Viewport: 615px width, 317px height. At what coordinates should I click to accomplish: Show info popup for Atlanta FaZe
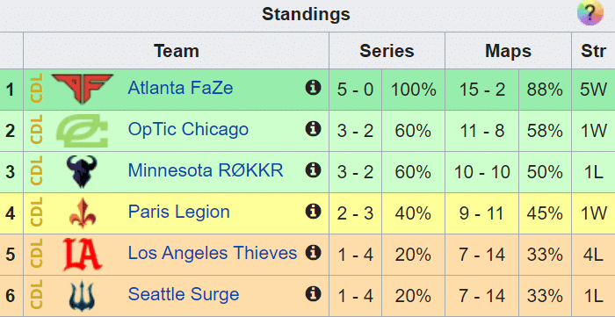point(313,88)
